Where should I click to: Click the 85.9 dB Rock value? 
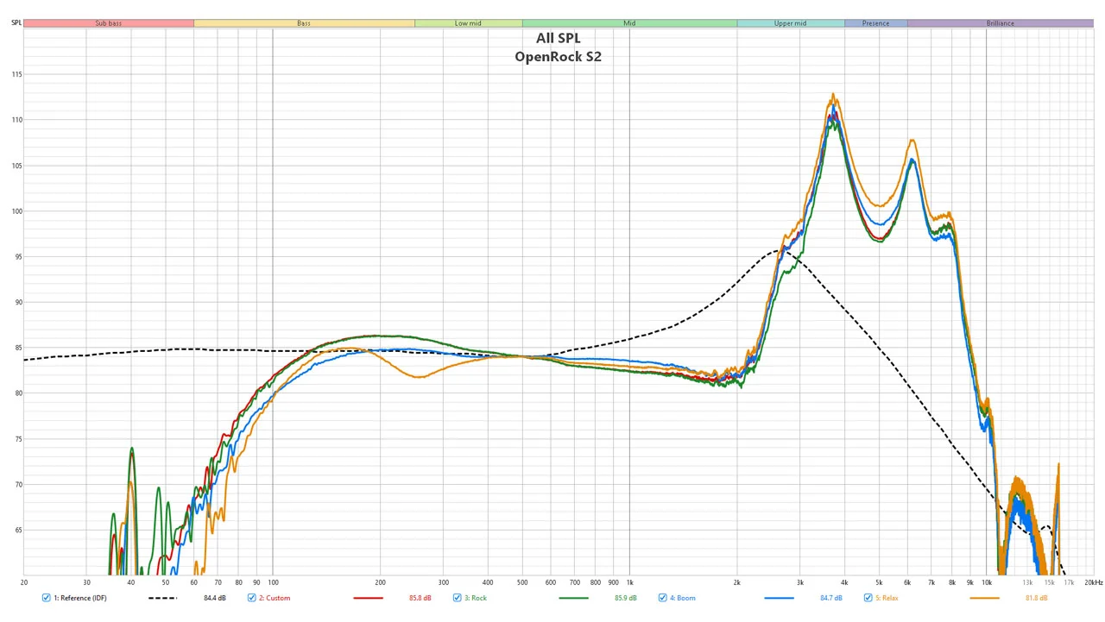point(626,598)
